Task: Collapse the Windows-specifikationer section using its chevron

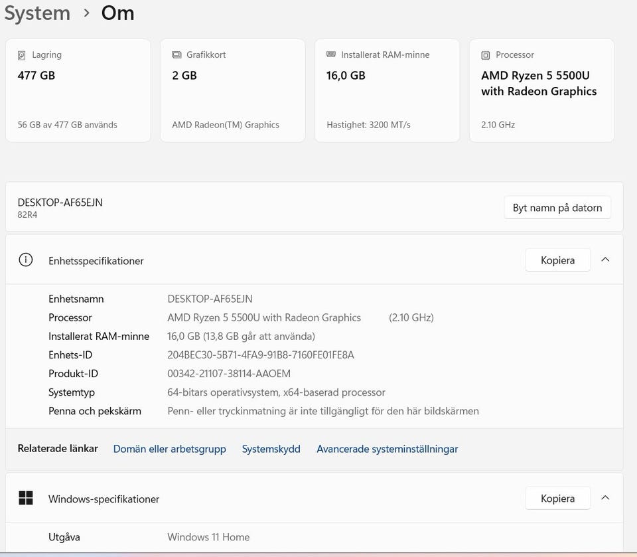Action: tap(605, 497)
